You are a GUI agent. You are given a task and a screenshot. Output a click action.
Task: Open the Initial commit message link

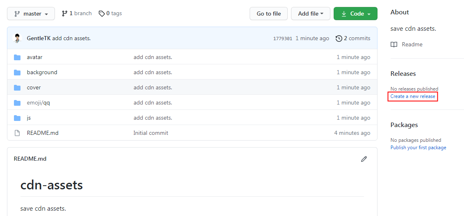point(150,133)
